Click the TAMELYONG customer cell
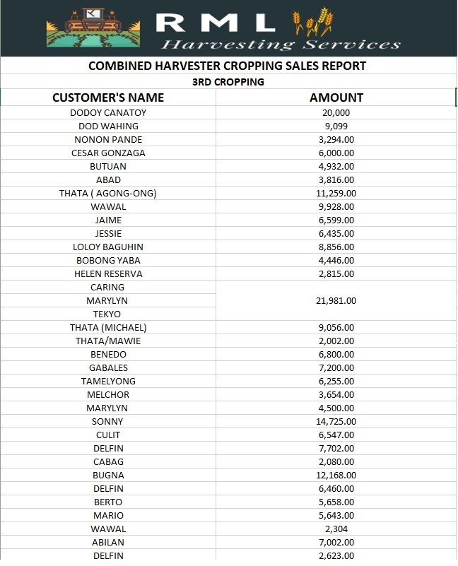 (x=108, y=382)
